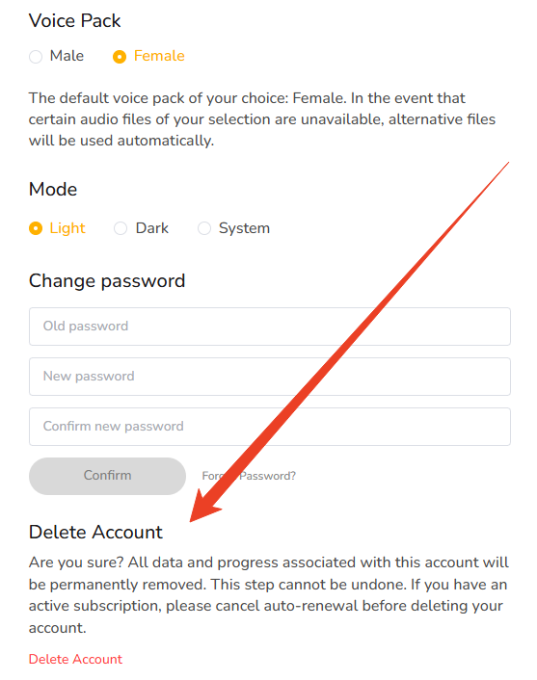
Task: Click the Confirm new password field
Action: coord(270,427)
